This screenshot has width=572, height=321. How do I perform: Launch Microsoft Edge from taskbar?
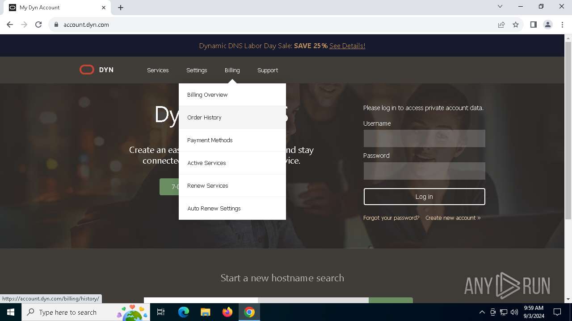(x=184, y=312)
